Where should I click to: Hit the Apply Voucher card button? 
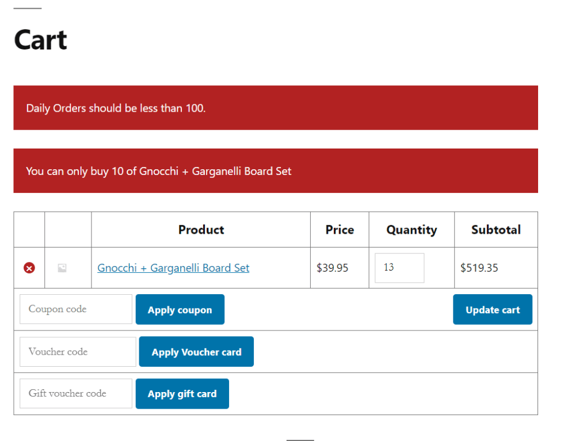tap(196, 352)
